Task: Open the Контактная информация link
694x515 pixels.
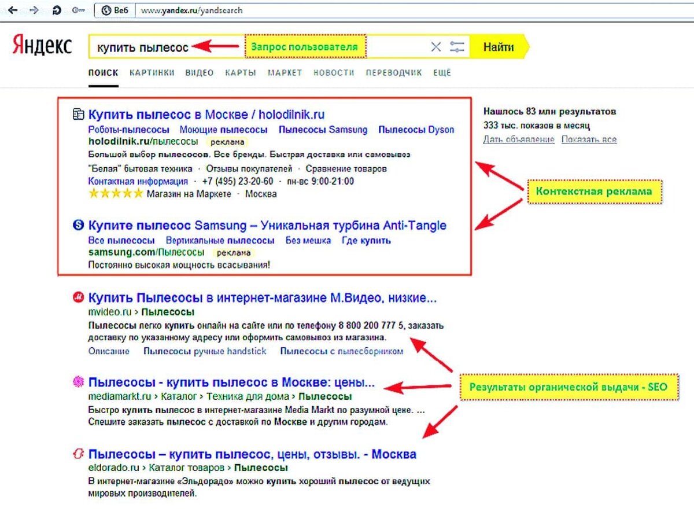Action: click(138, 181)
